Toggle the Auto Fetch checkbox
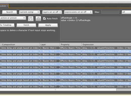The image size is (131, 96). pos(44,18)
